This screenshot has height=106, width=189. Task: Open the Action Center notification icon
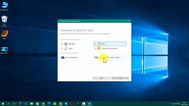pos(179,104)
